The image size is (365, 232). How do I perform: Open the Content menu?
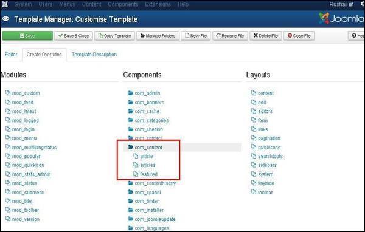(x=91, y=4)
